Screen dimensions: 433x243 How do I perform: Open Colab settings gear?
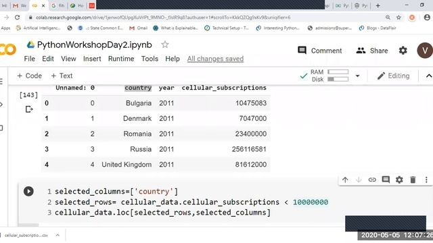click(403, 51)
